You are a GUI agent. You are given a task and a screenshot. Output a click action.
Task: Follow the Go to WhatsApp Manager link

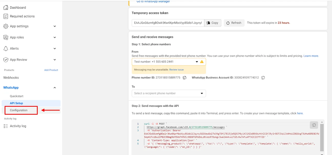pyautogui.click(x=153, y=1)
